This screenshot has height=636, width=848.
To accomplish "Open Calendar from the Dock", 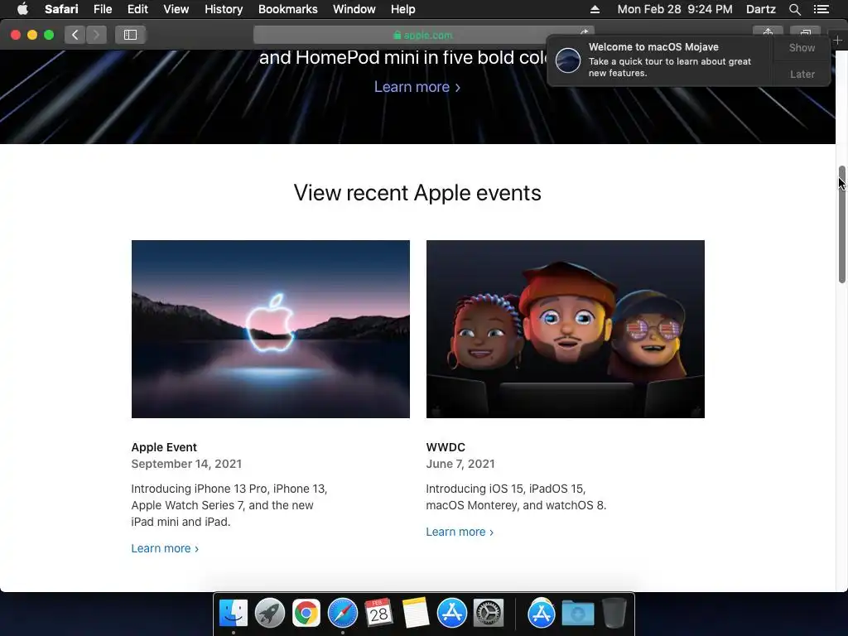I will 378,613.
